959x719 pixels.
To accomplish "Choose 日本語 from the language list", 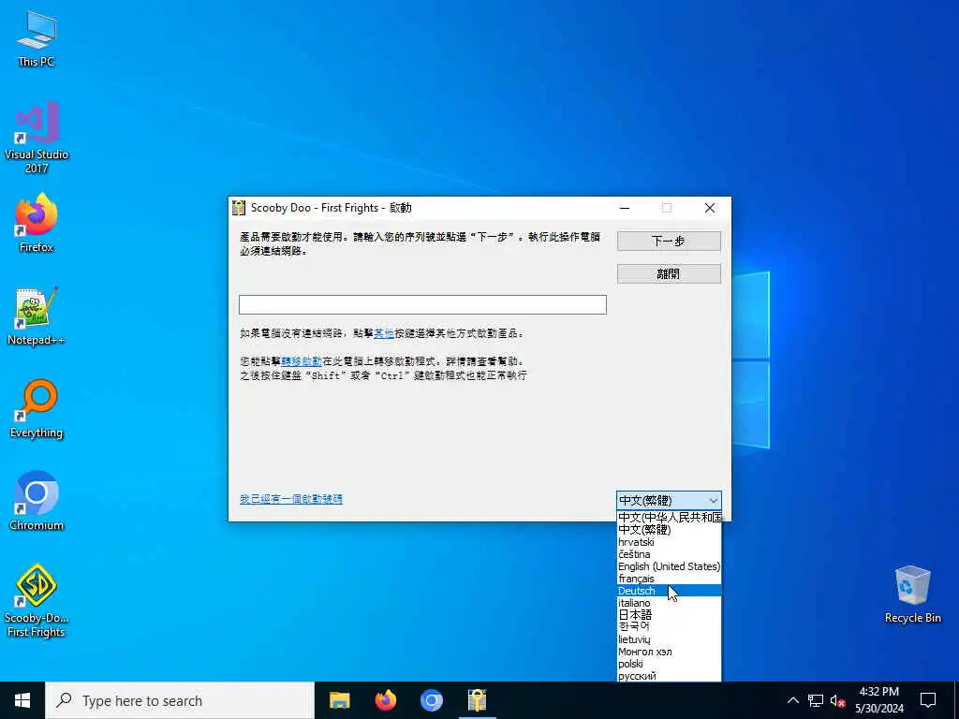I will [x=669, y=615].
